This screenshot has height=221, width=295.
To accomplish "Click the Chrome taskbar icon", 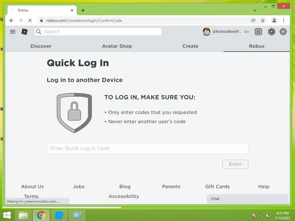I will (x=41, y=215).
